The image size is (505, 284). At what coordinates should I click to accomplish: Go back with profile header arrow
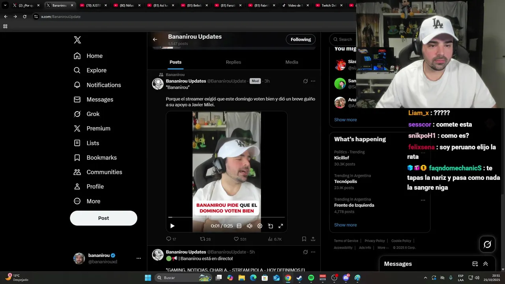pos(155,39)
